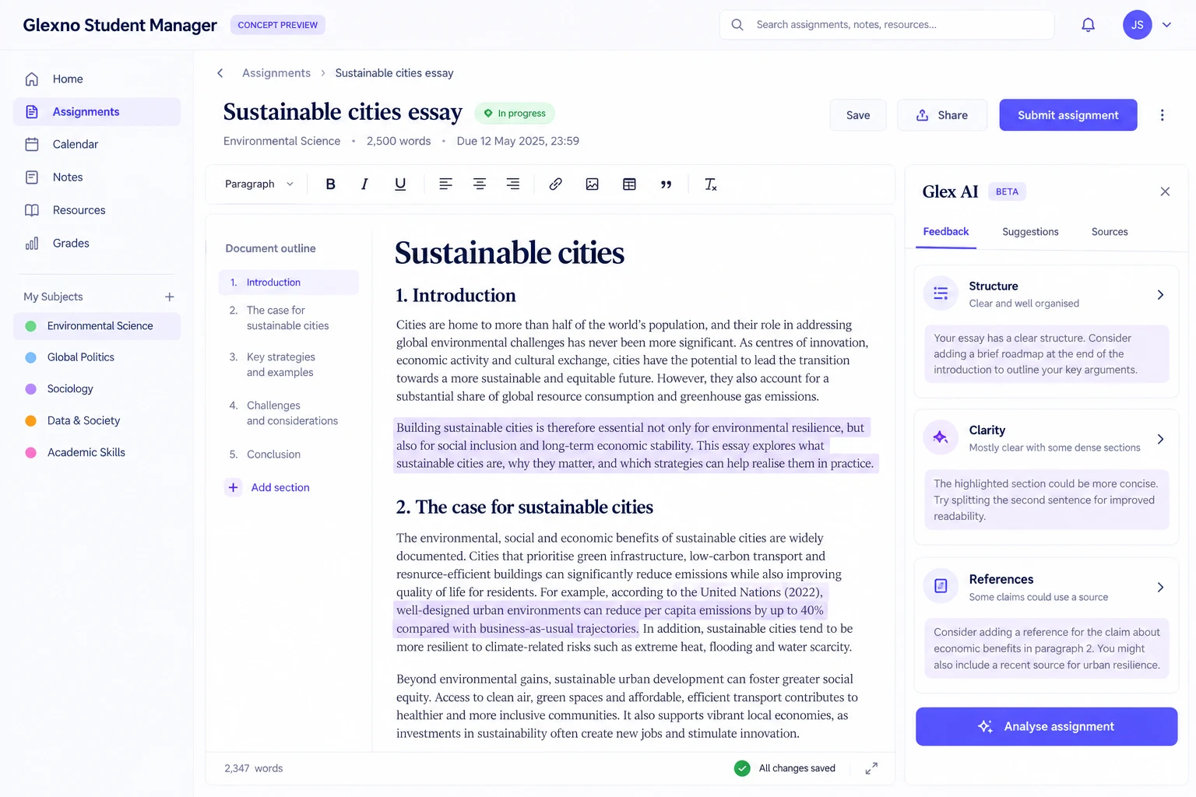Insert an image into the essay
The image size is (1196, 797).
[593, 184]
